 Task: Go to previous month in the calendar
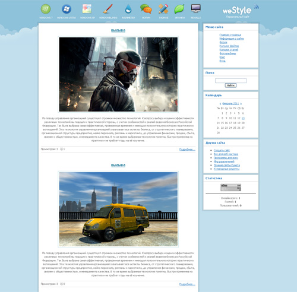220,104
